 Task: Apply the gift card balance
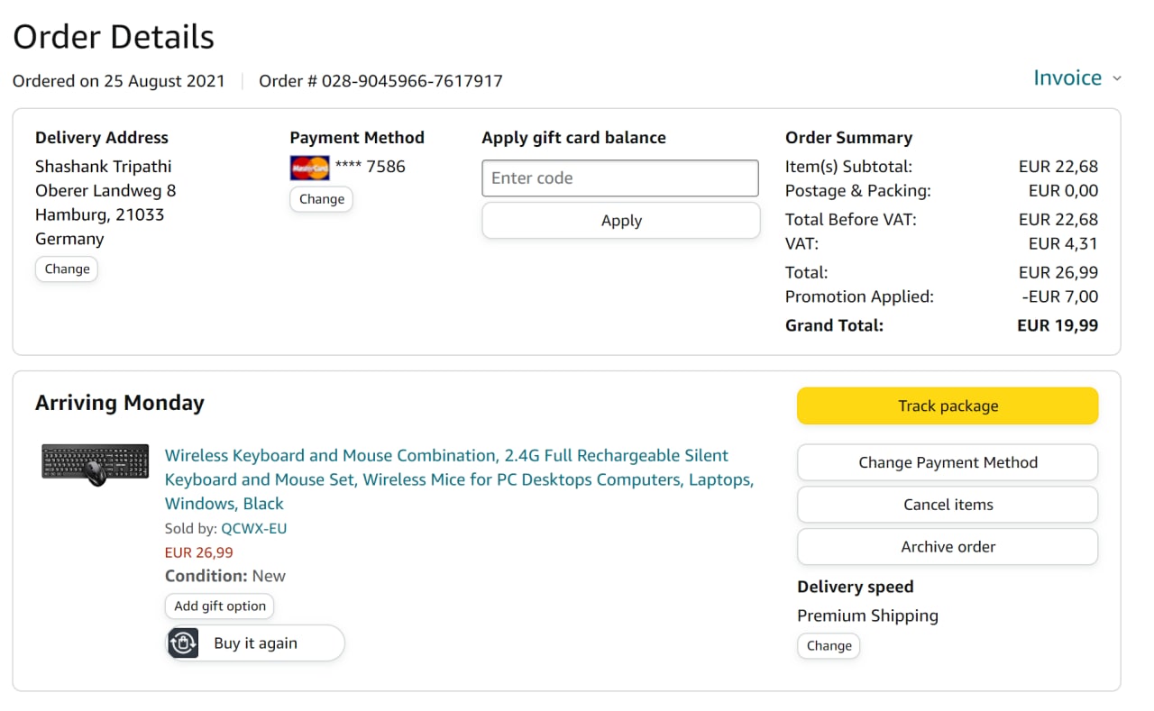point(621,221)
